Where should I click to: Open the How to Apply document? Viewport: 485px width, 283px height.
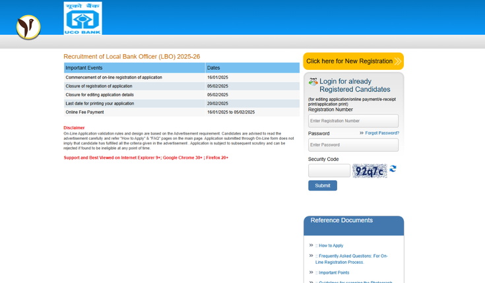tap(331, 245)
